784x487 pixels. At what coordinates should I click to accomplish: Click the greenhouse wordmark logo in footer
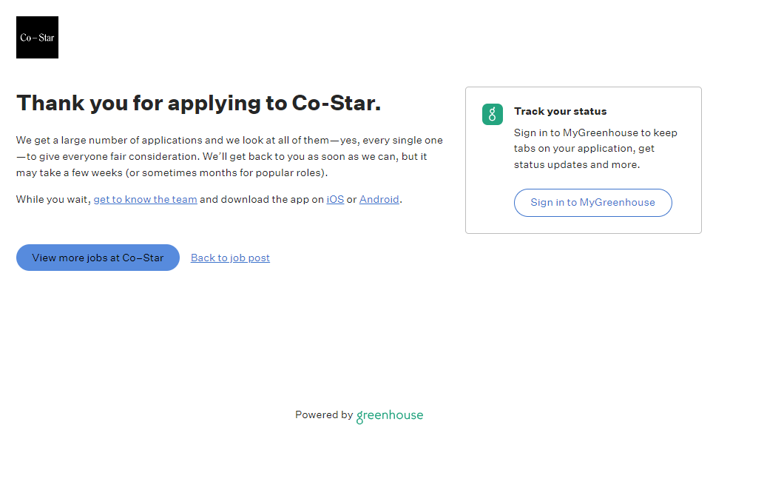(x=390, y=416)
